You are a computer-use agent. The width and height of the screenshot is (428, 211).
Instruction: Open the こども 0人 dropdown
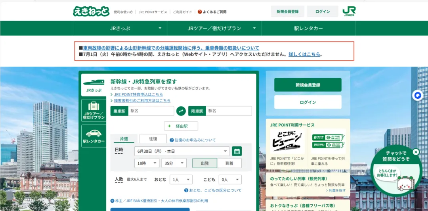click(x=230, y=180)
